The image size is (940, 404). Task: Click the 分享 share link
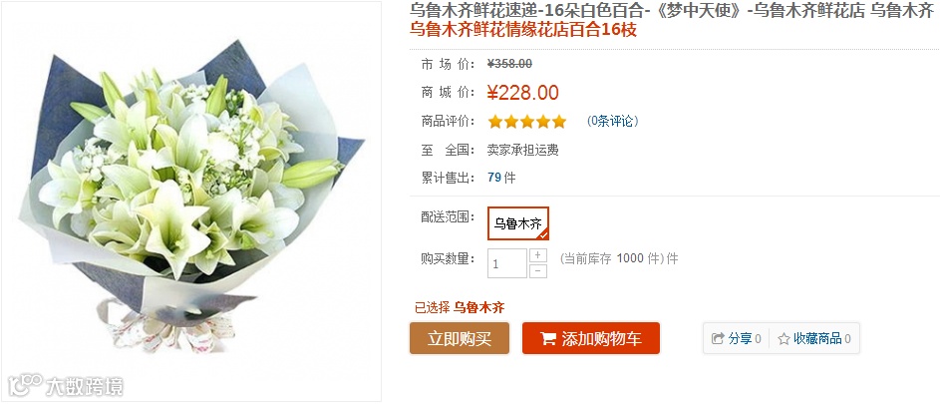pos(741,338)
